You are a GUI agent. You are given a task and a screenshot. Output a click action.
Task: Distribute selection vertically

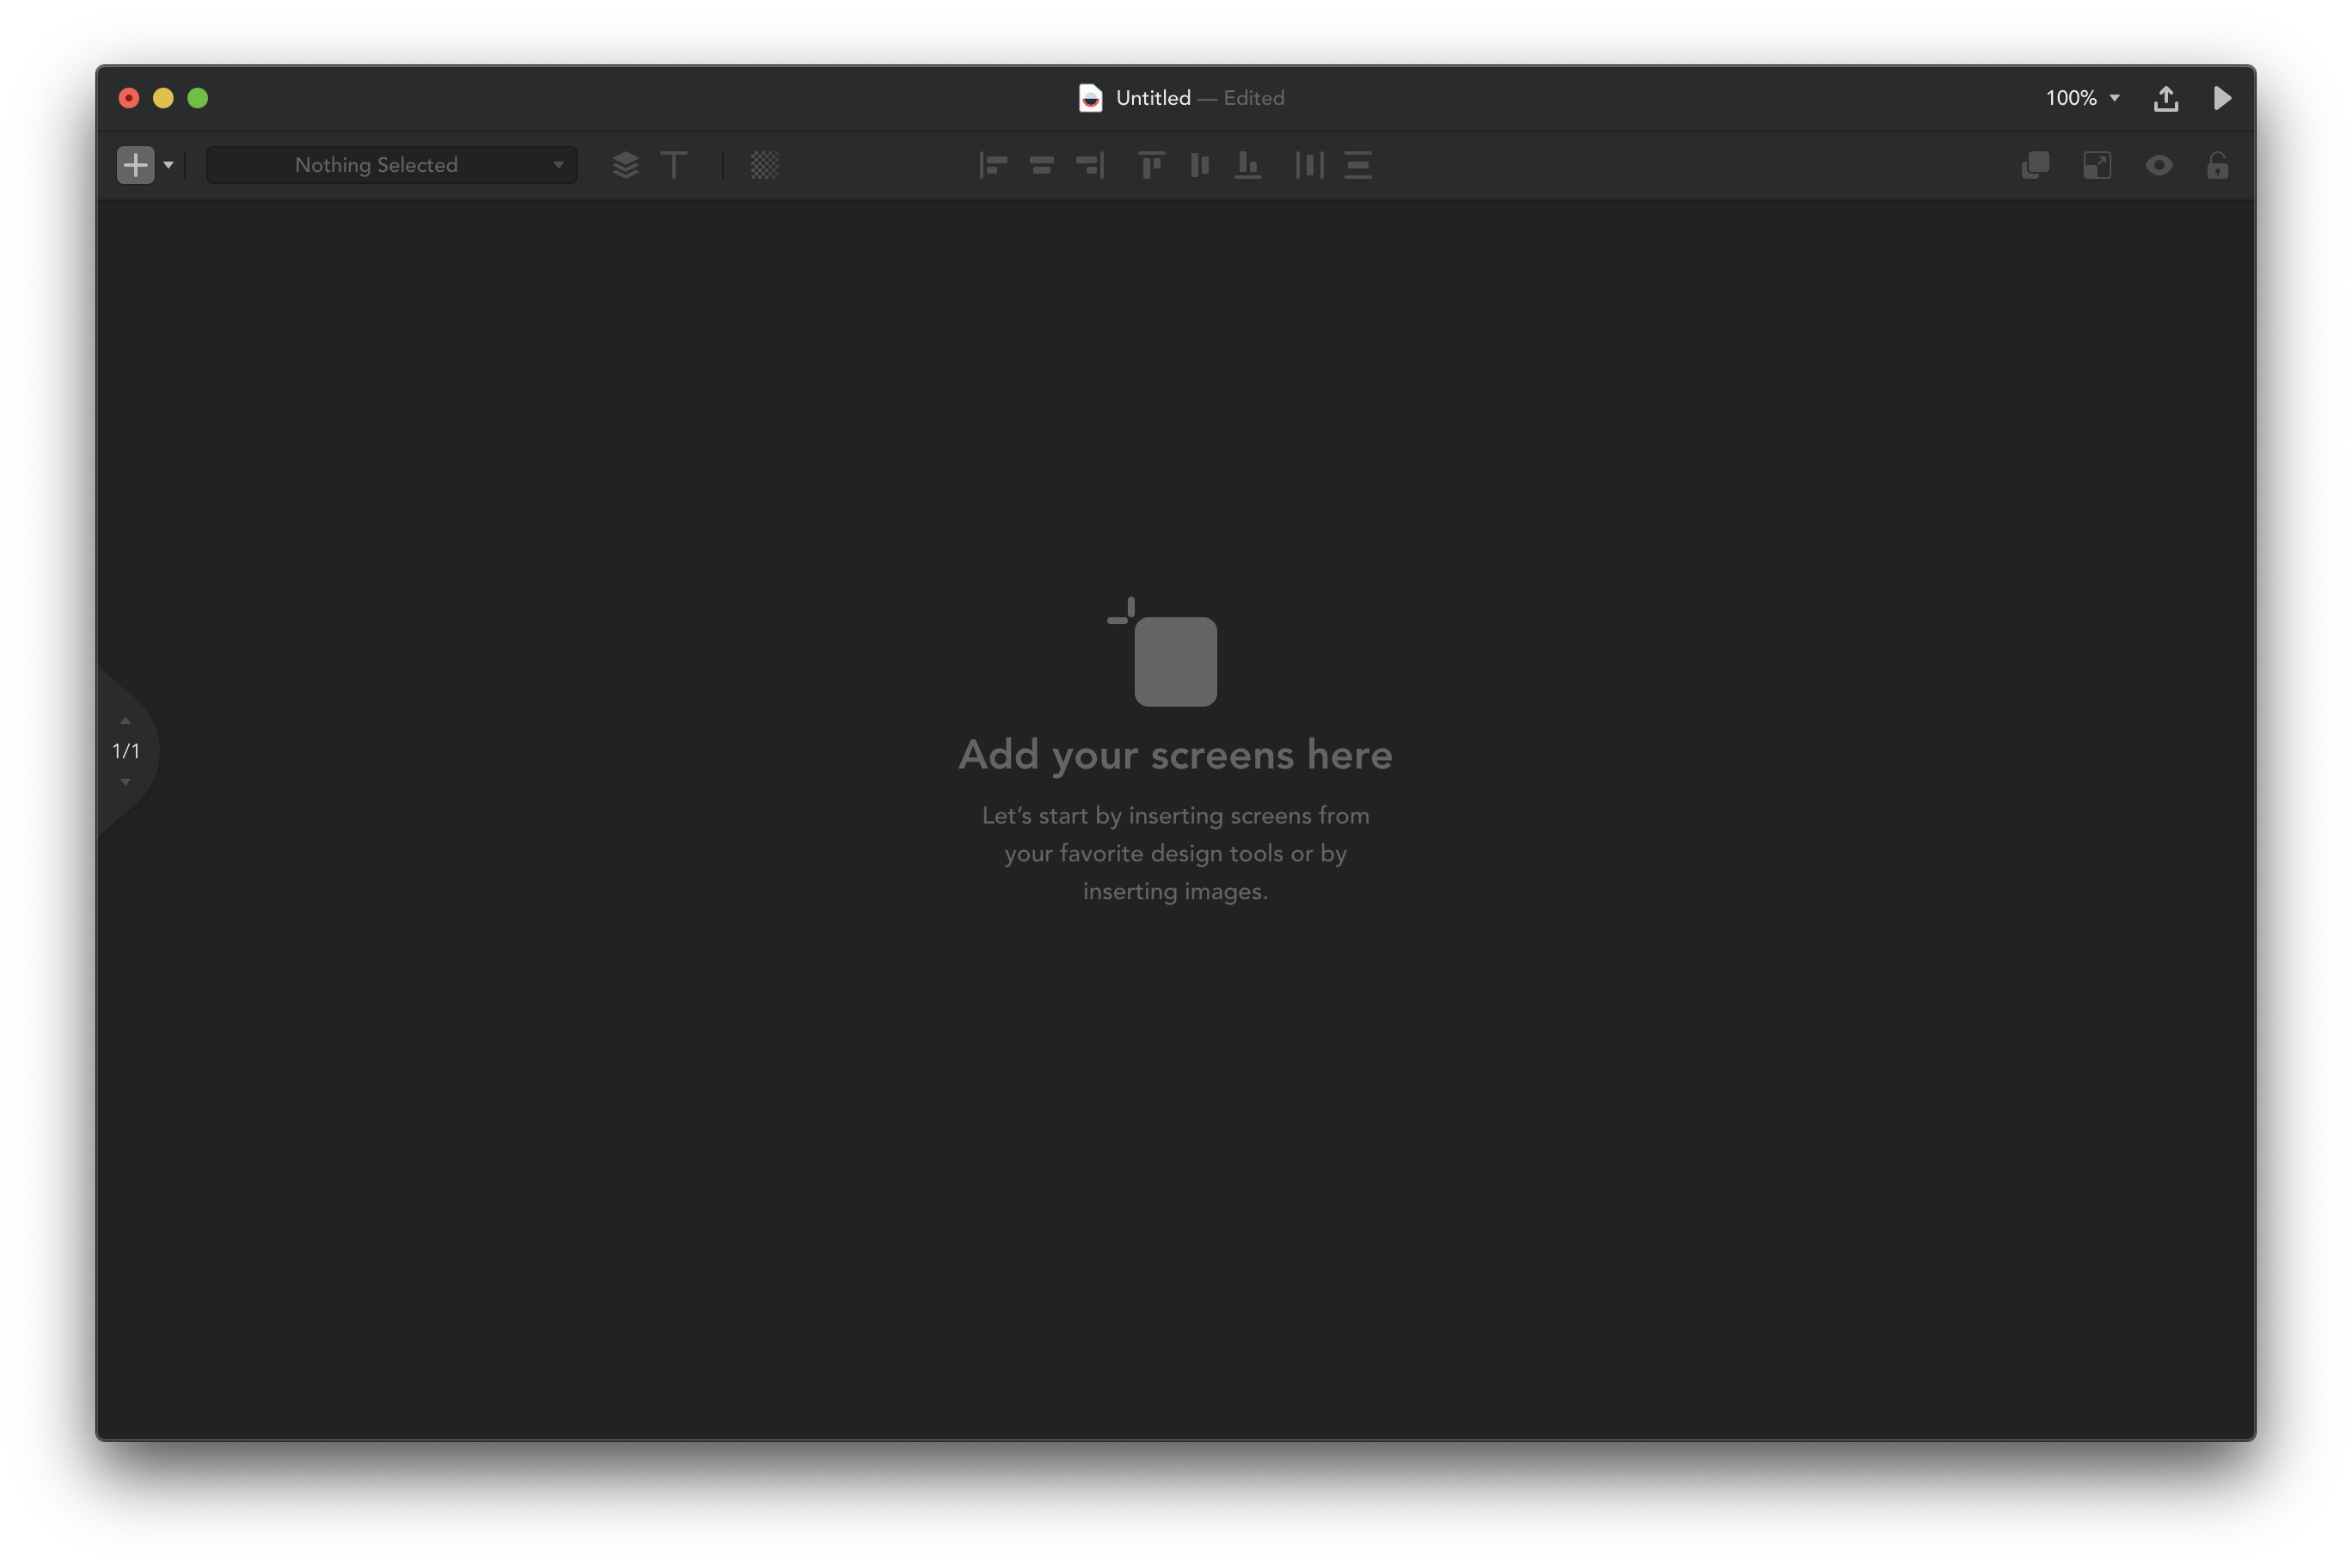pos(1358,165)
